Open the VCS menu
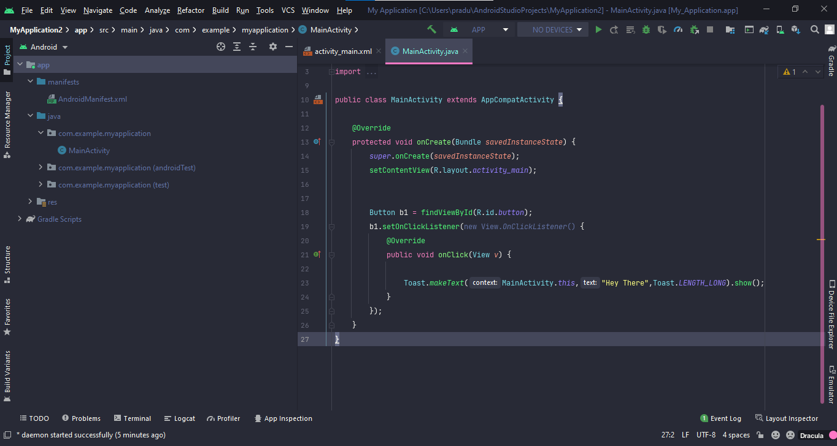The width and height of the screenshot is (837, 446). click(288, 10)
